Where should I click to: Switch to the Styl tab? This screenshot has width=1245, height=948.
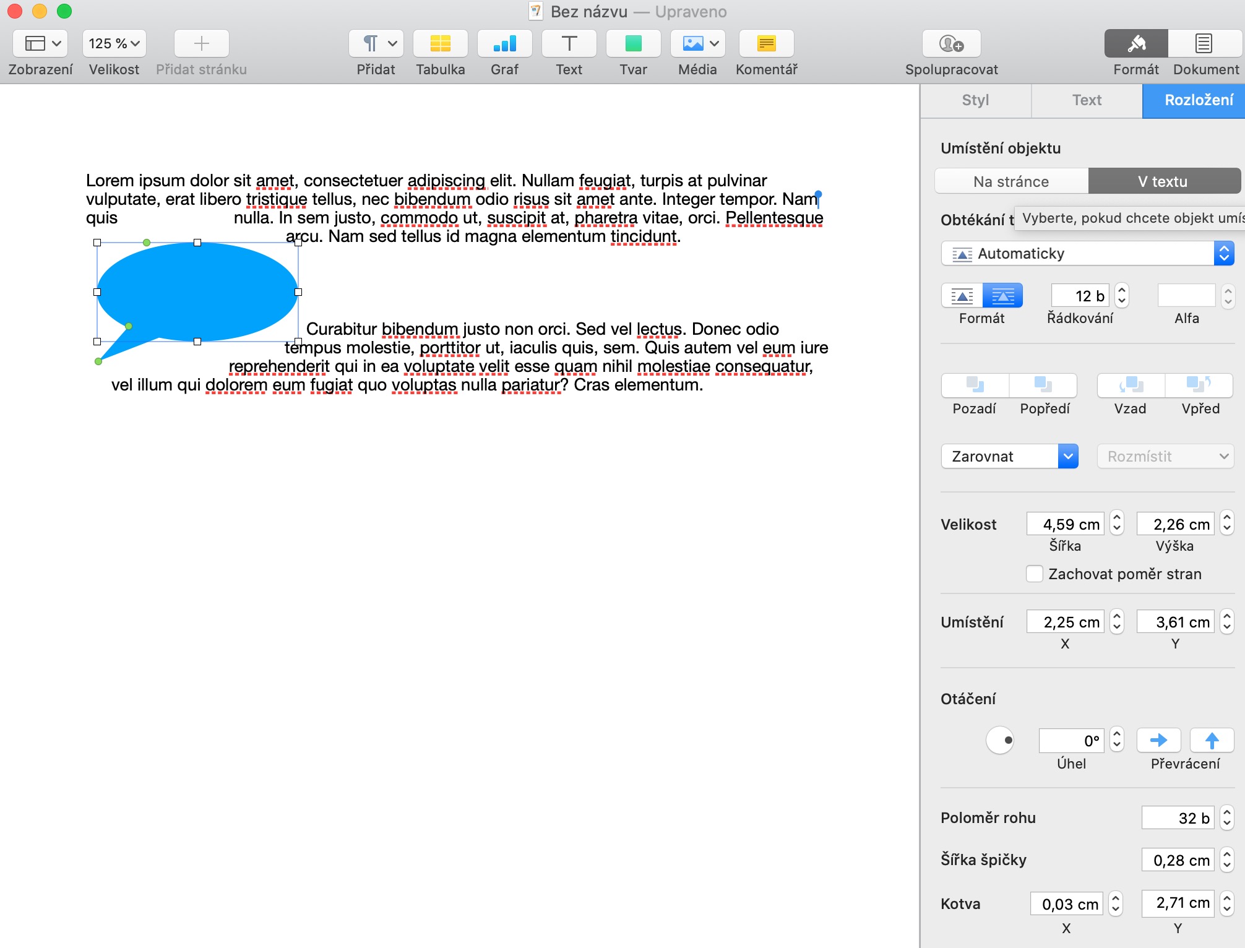point(975,100)
